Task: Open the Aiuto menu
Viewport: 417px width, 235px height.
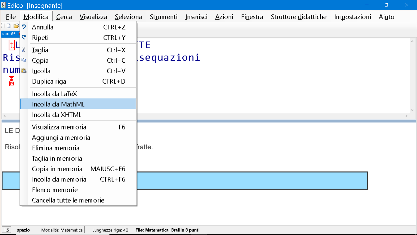Action: (387, 17)
